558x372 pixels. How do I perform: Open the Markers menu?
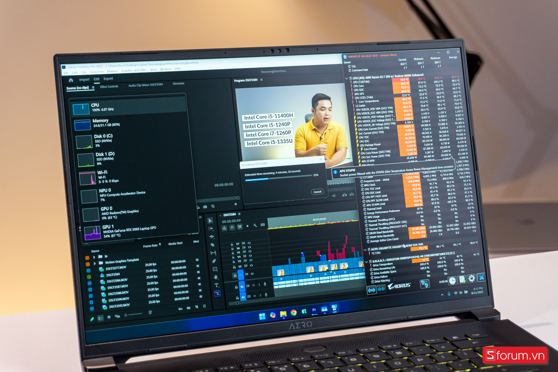coord(113,72)
